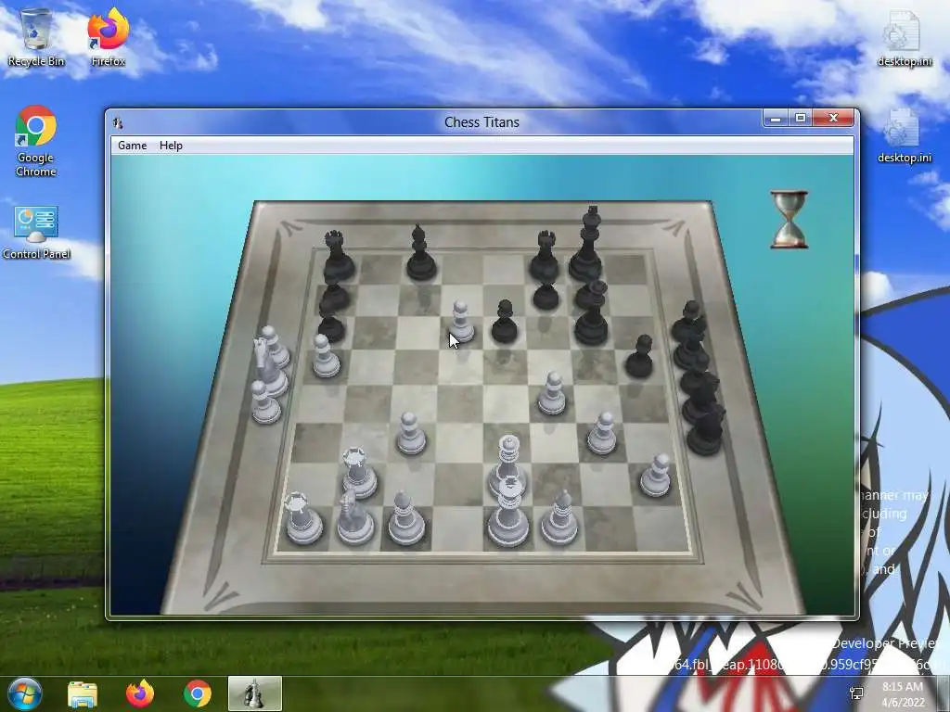The height and width of the screenshot is (712, 950).
Task: Select the white queen in front of the king
Action: pyautogui.click(x=507, y=465)
